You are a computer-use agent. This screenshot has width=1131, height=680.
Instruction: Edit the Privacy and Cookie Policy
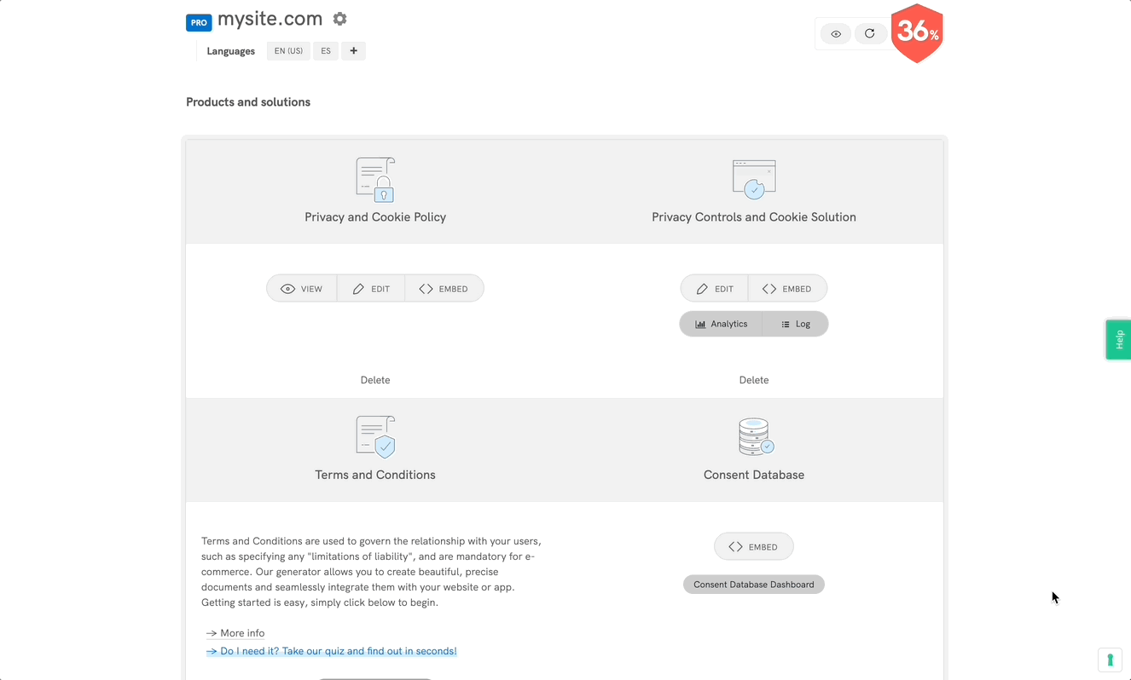tap(371, 289)
